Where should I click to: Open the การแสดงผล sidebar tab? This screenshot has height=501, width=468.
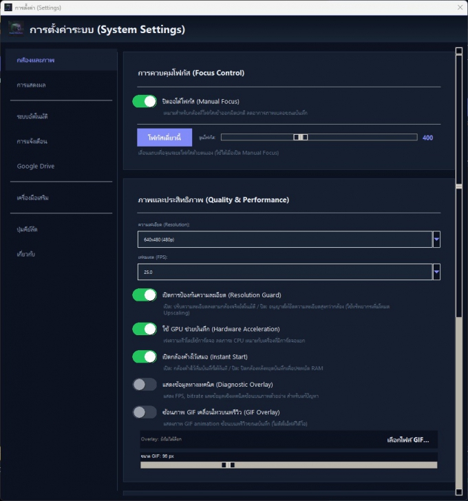click(x=61, y=85)
